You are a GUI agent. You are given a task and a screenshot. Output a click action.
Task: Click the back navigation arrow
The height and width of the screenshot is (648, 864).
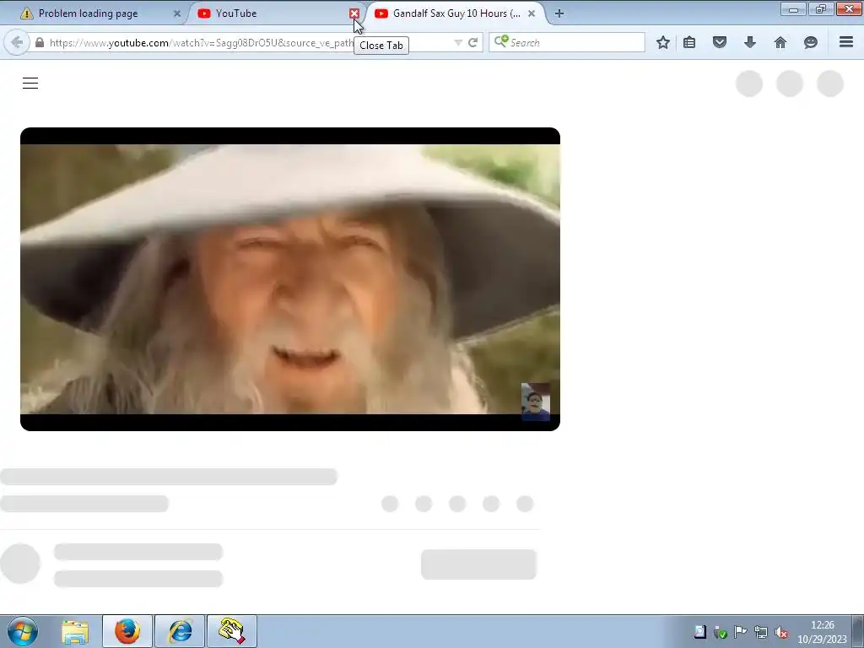point(17,42)
